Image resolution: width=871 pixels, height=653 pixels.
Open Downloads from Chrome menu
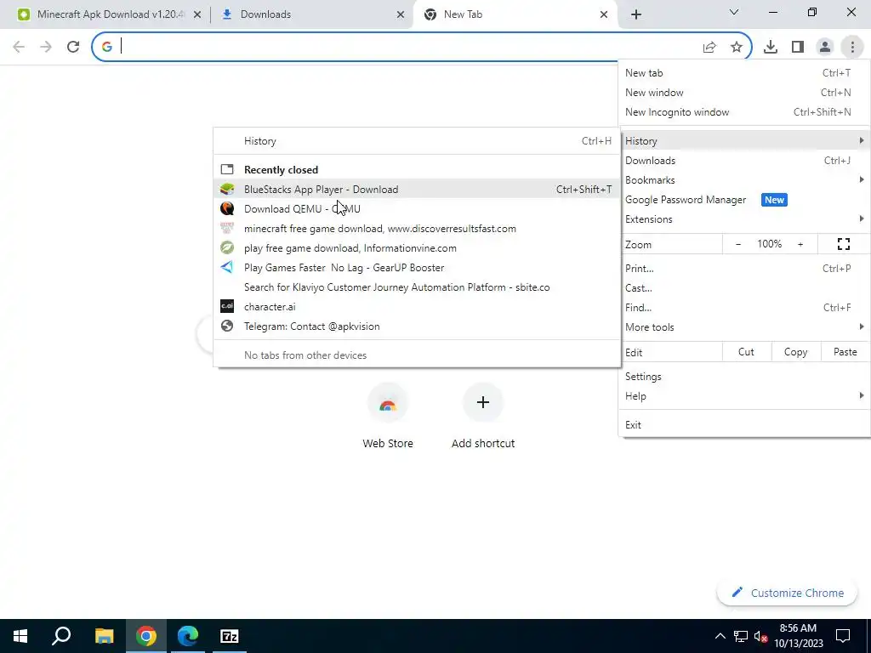[x=743, y=161]
